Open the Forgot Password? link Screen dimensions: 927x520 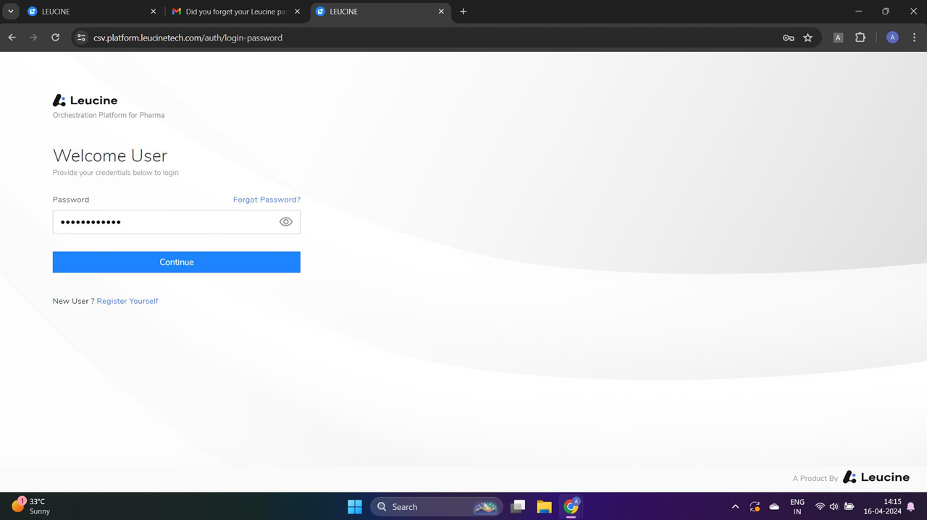tap(267, 200)
